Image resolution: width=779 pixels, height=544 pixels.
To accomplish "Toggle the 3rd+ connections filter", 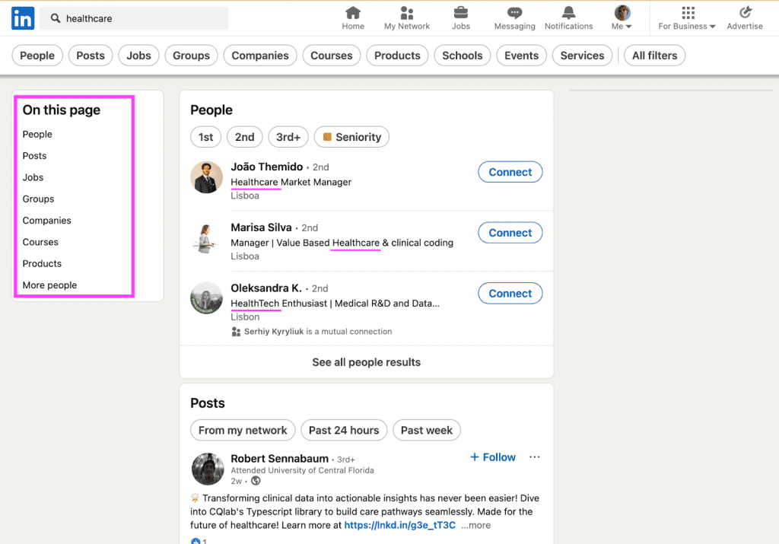I will click(x=288, y=137).
